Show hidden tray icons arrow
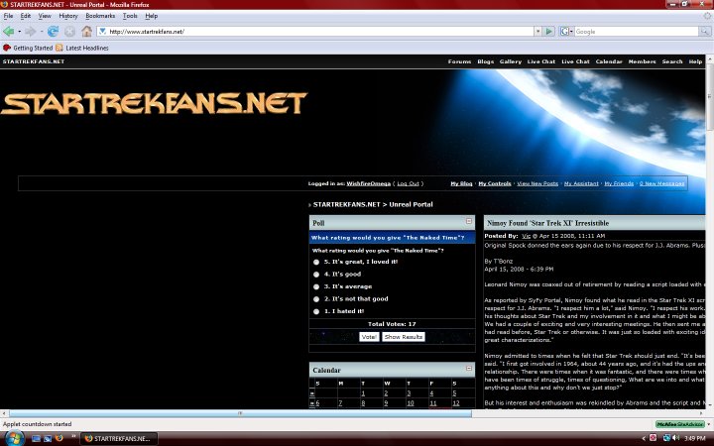 click(644, 439)
